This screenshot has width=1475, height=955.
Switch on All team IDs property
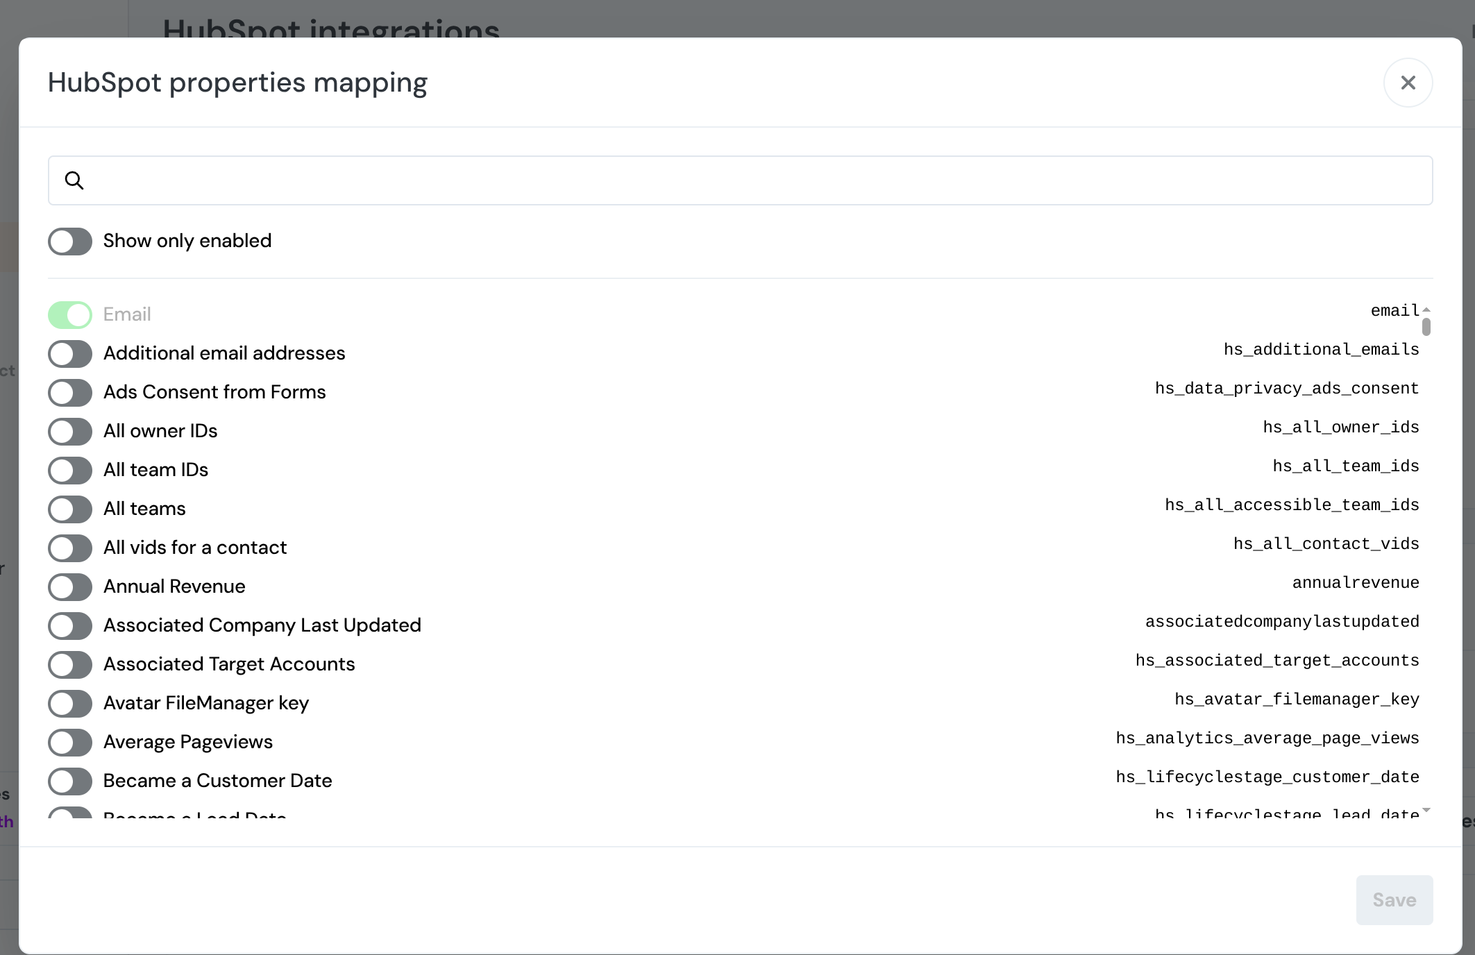(x=70, y=471)
